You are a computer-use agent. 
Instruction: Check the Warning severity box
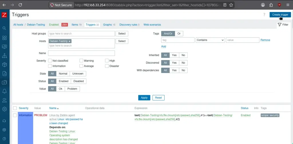coord(81,61)
